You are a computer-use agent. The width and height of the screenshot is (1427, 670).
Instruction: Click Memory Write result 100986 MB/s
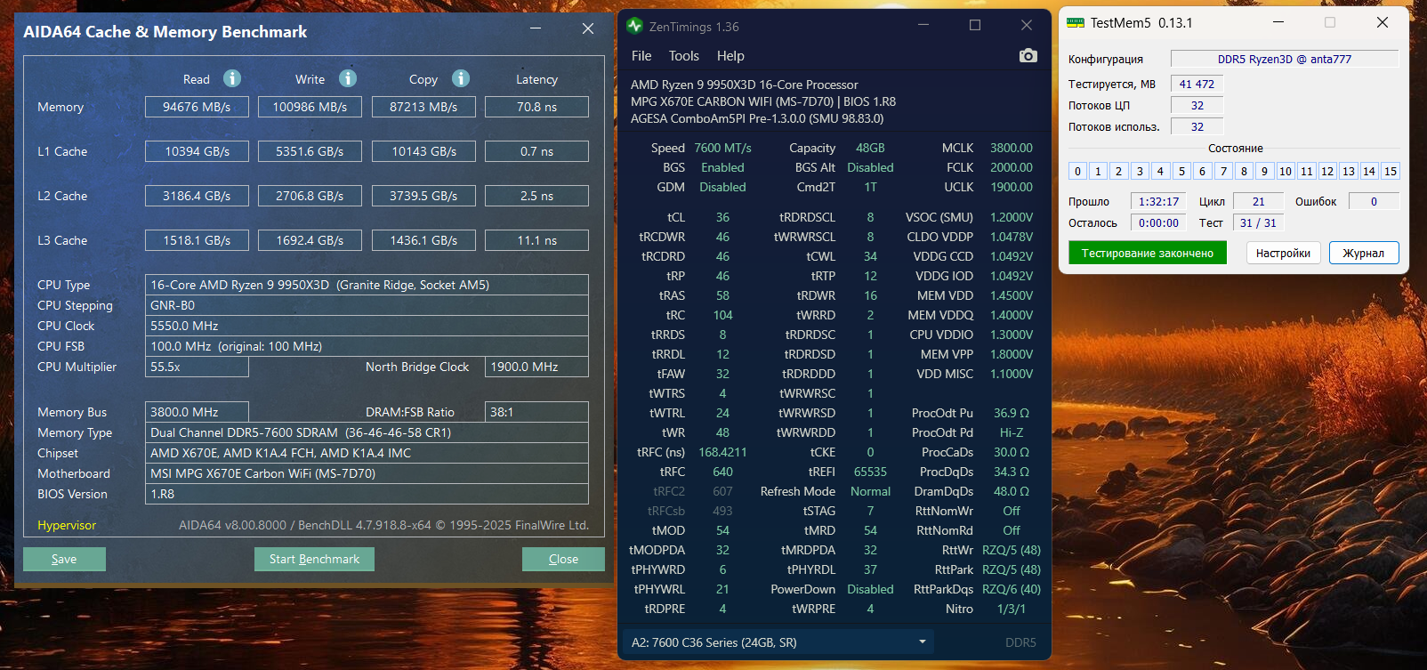point(310,107)
